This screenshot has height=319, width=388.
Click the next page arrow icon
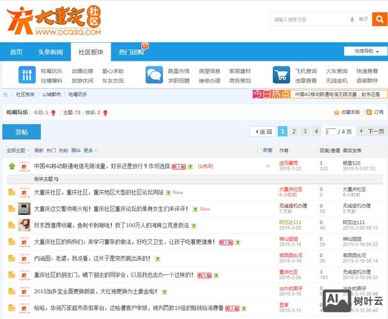tap(361, 131)
